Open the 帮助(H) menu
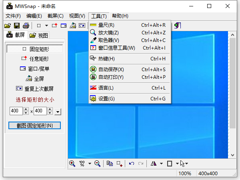The image size is (240, 180). coord(120,16)
